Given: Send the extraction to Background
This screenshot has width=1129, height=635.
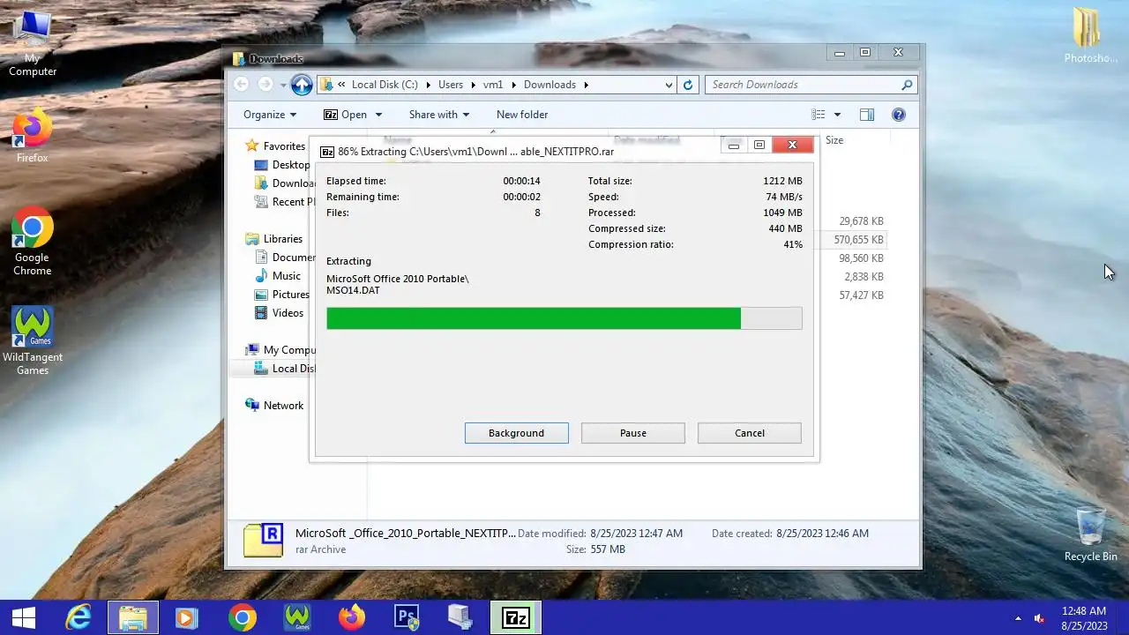Looking at the screenshot, I should coord(516,433).
